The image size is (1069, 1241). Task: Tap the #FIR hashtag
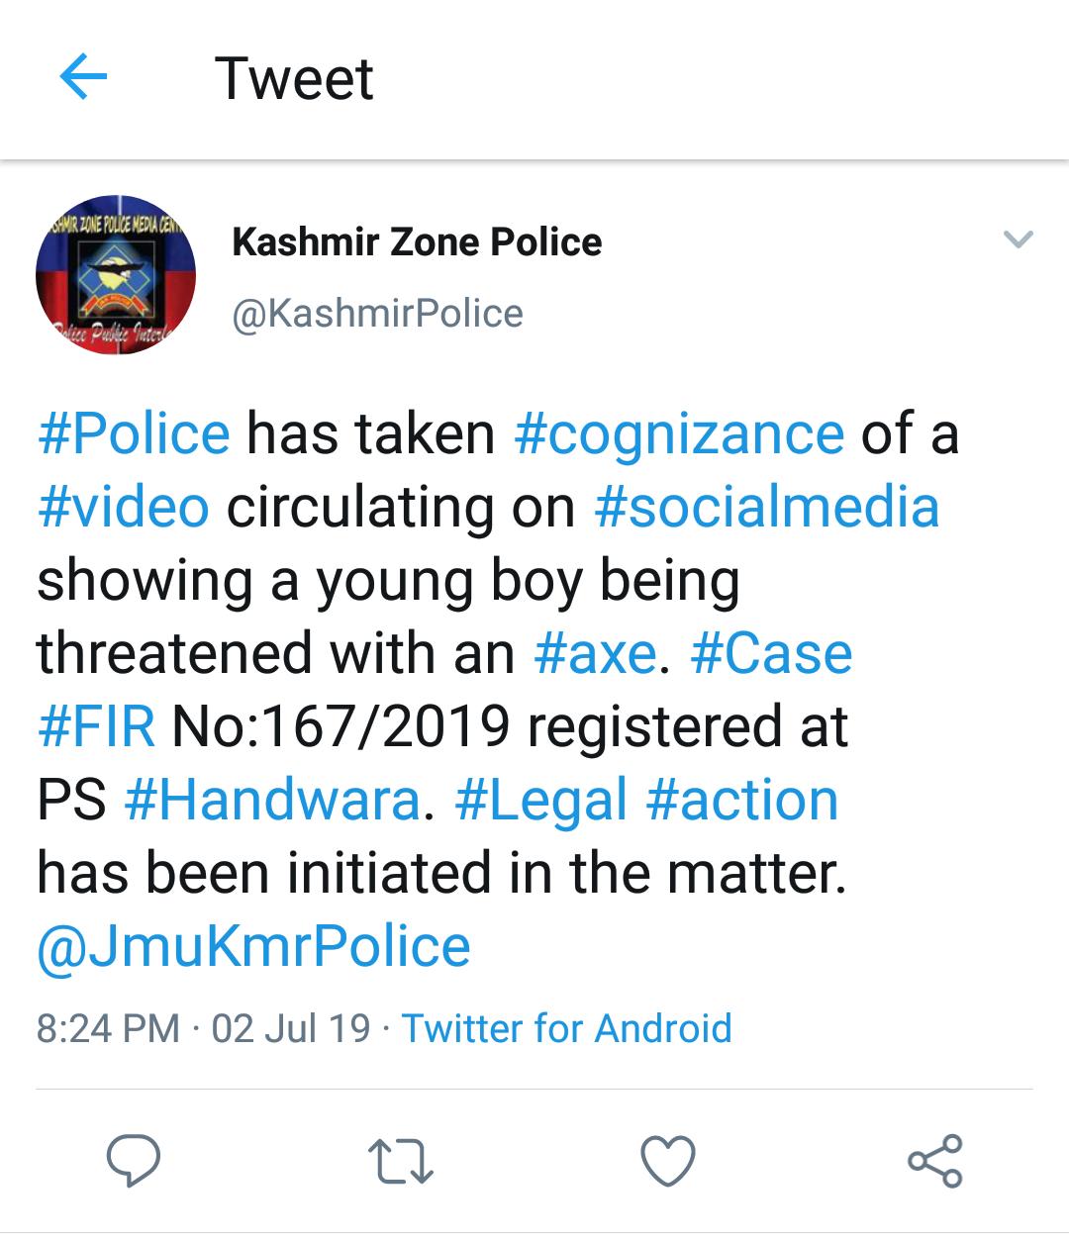pos(96,726)
